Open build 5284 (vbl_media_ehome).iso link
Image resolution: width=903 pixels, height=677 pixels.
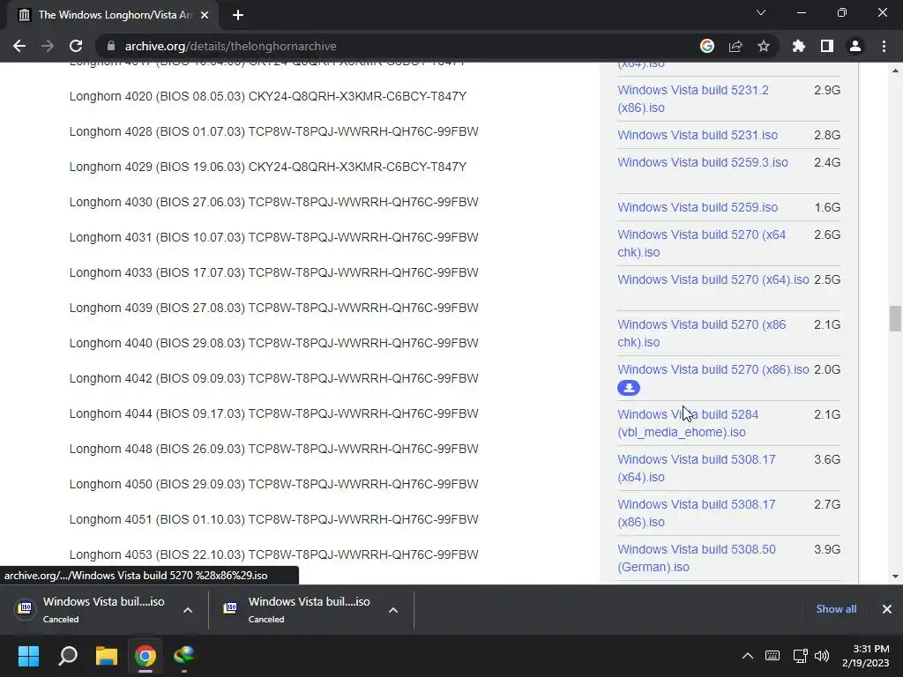click(688, 423)
